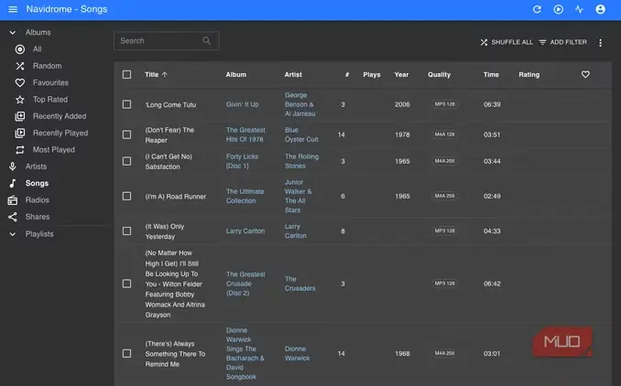Select the (Don't Fear) The Reaper checkbox
Image resolution: width=621 pixels, height=386 pixels.
point(126,134)
